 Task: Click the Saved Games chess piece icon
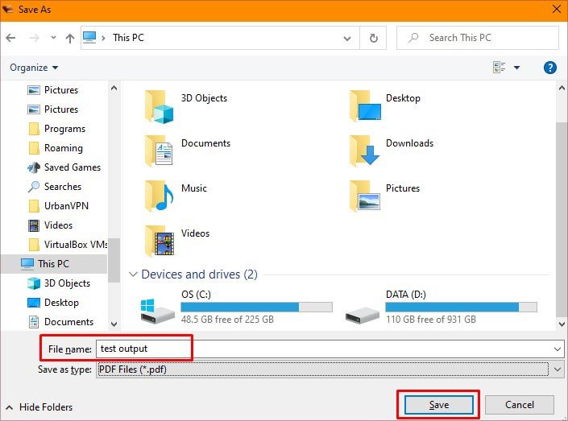click(x=34, y=167)
